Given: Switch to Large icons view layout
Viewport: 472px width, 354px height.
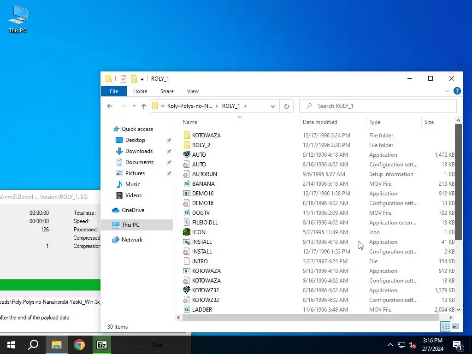Looking at the screenshot, I should point(455,326).
